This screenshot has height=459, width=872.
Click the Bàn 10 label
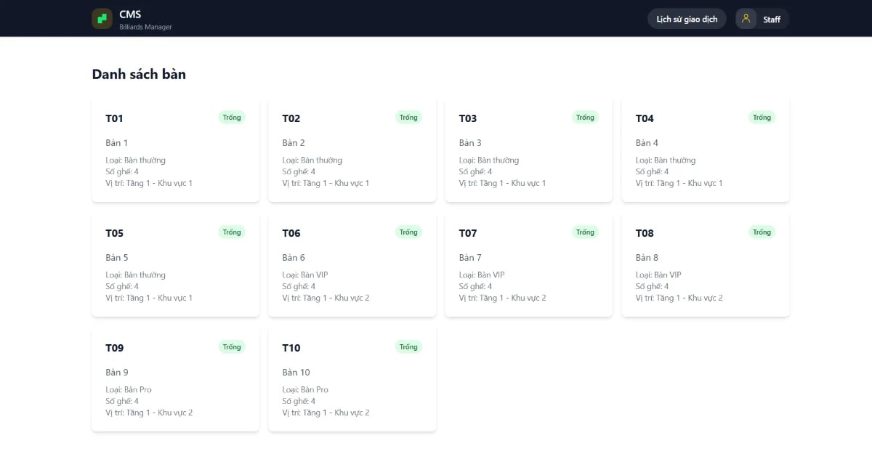point(296,372)
